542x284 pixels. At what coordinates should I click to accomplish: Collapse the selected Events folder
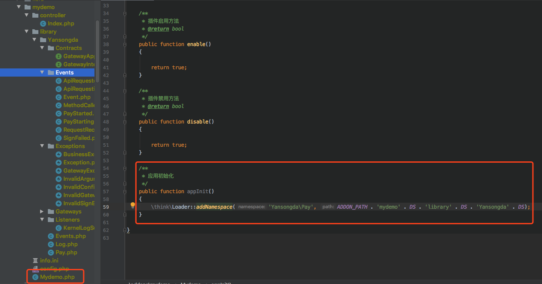[42, 73]
